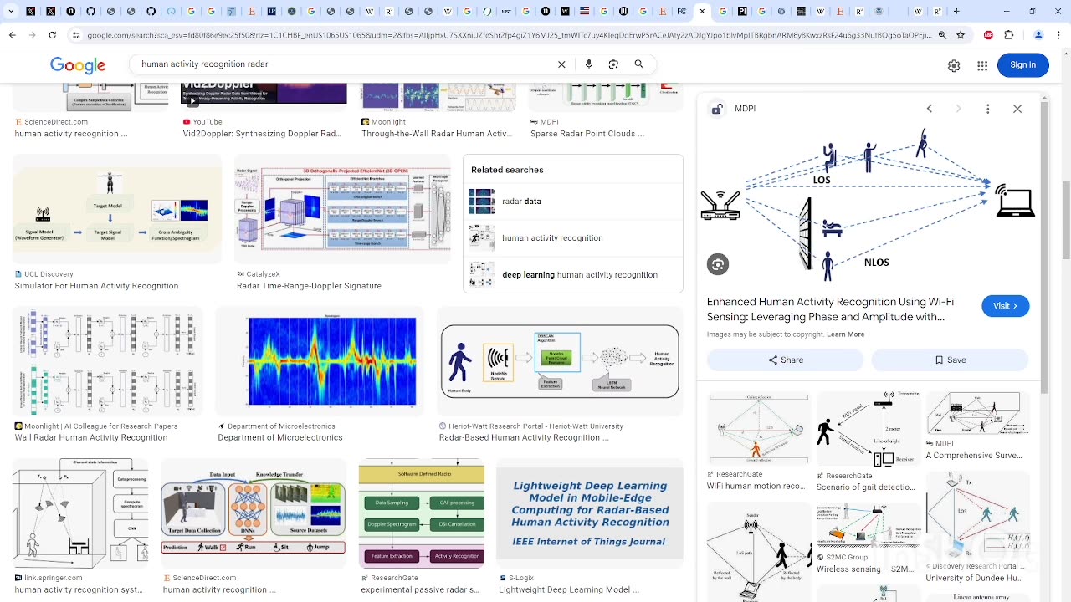The height and width of the screenshot is (602, 1071).
Task: Open the Google apps grid
Action: (982, 65)
